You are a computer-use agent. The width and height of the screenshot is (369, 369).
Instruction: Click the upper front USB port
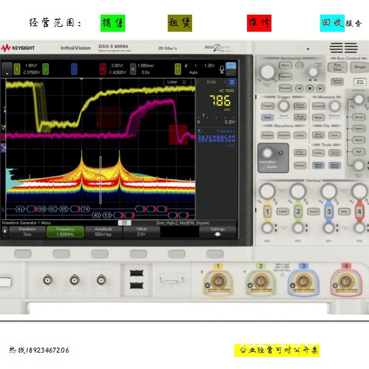coord(137,273)
